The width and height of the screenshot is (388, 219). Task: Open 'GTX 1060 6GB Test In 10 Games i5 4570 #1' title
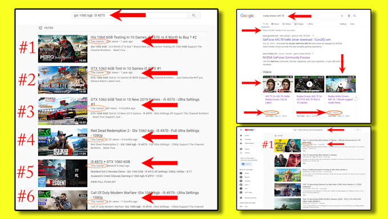pos(126,68)
